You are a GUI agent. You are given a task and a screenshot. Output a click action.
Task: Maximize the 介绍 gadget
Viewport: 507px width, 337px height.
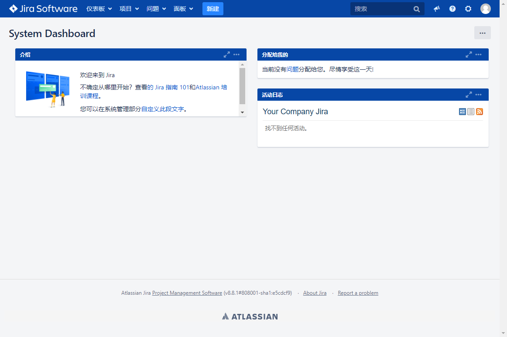226,54
